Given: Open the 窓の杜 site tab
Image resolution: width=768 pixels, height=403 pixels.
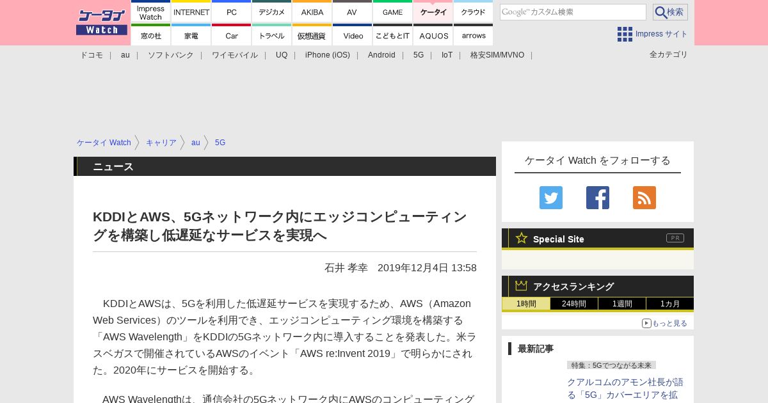Looking at the screenshot, I should [151, 35].
